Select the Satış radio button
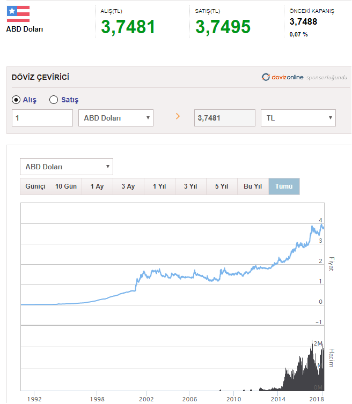 tap(54, 100)
